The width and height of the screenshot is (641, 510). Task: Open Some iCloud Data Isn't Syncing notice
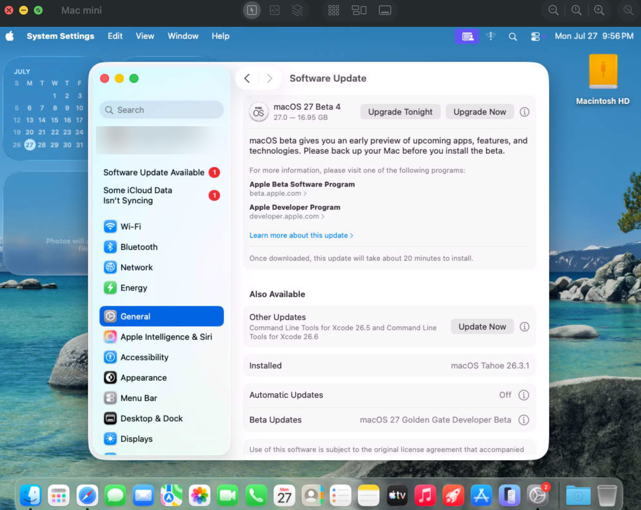point(161,195)
